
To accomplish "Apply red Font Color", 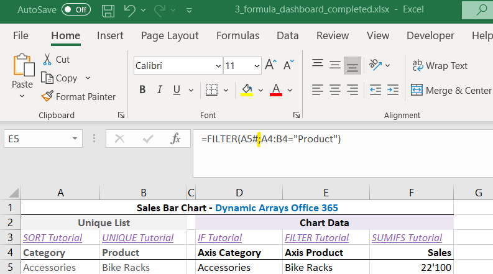I will point(276,90).
